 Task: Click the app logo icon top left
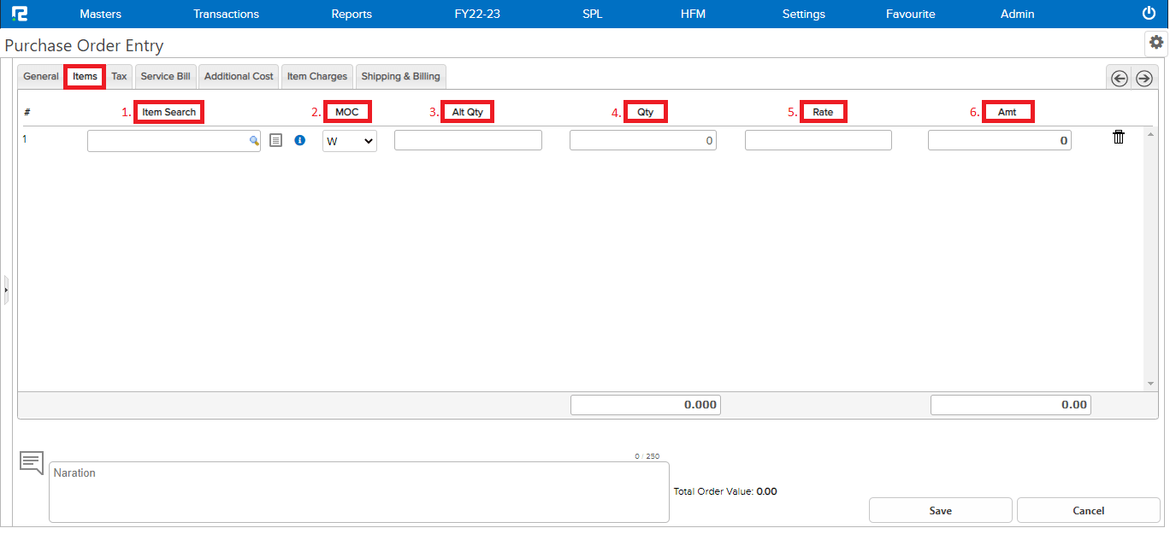click(x=20, y=13)
